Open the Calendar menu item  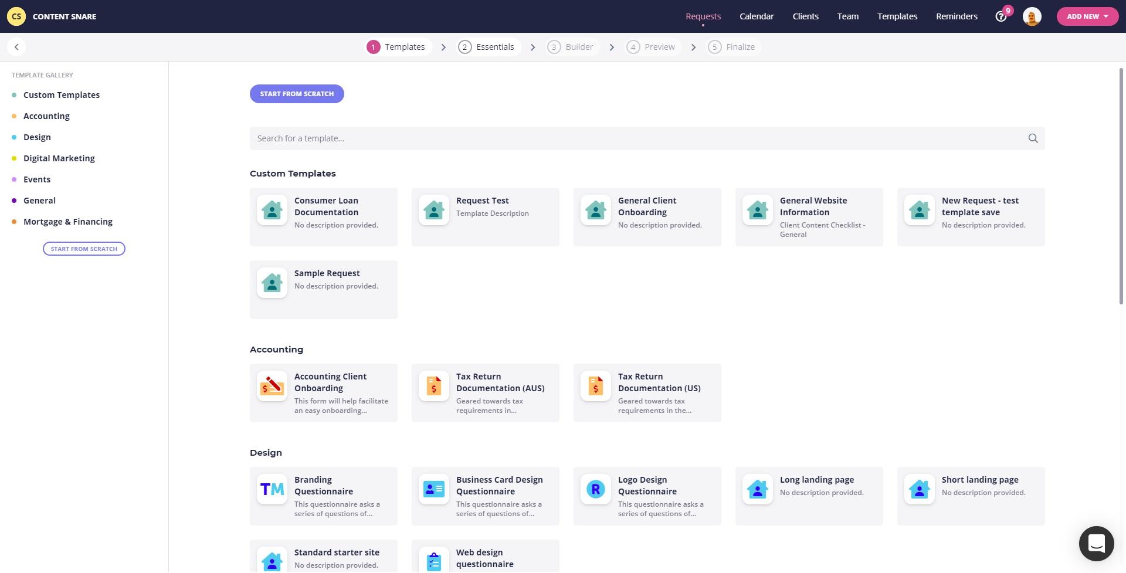757,16
